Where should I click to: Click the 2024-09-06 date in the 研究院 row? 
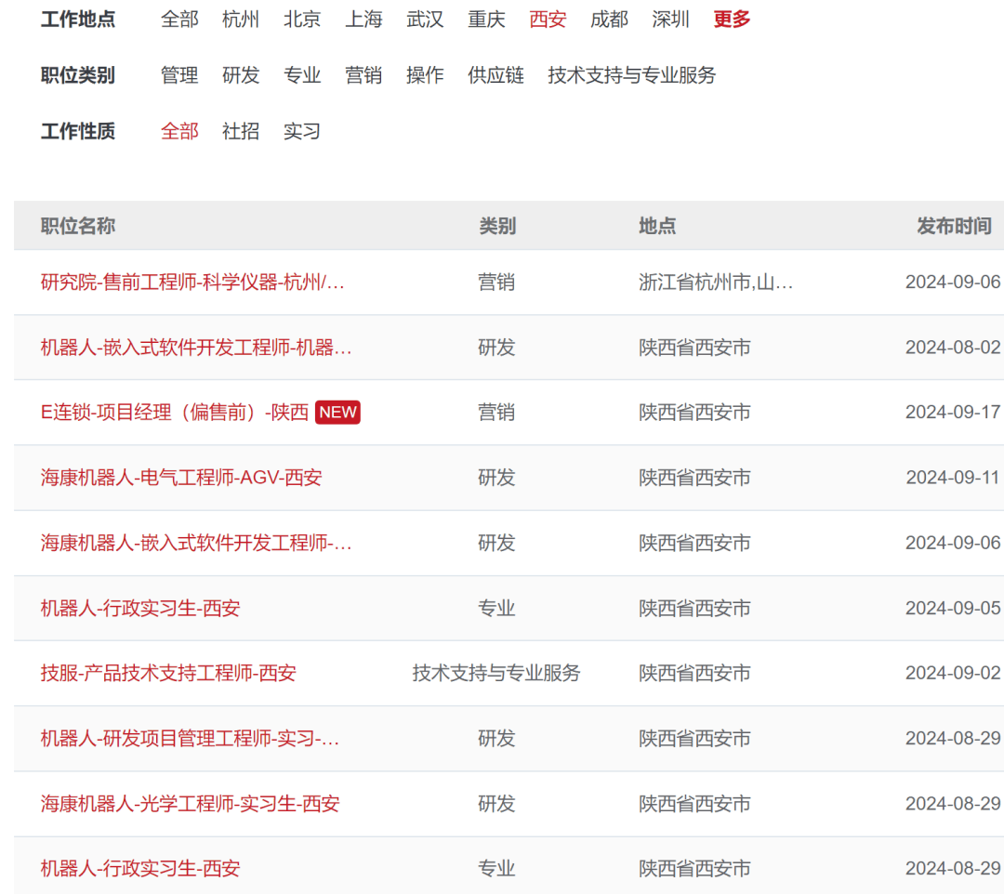[953, 283]
